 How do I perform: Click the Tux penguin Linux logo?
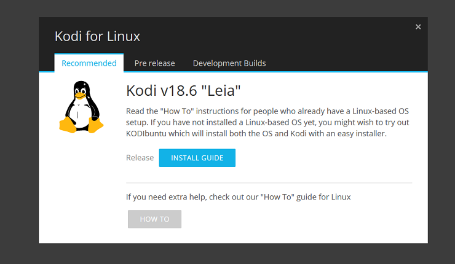[x=81, y=107]
